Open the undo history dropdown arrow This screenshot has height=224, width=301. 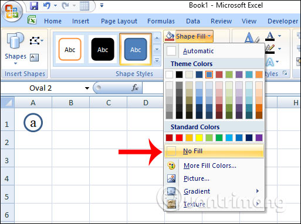click(x=55, y=5)
